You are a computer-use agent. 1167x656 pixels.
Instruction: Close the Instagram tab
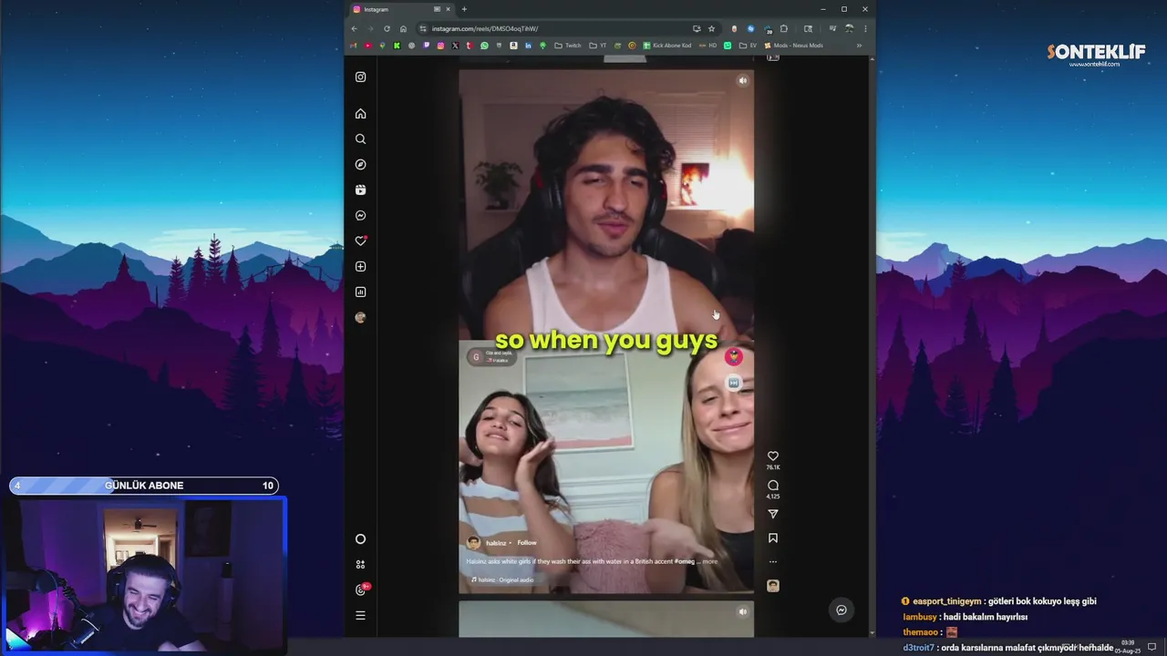[448, 9]
